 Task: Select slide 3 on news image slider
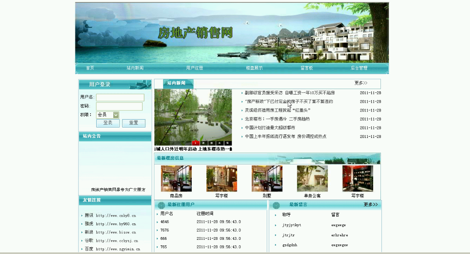click(211, 143)
